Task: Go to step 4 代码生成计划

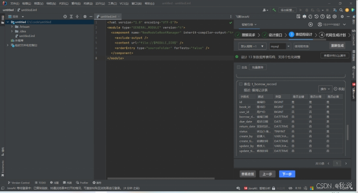Action: tap(333, 35)
